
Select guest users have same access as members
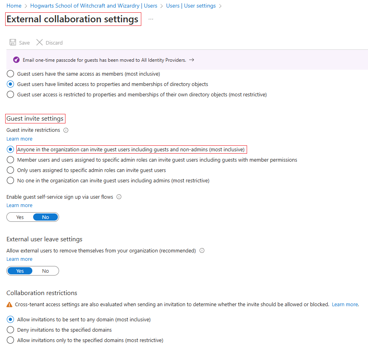tap(10, 74)
